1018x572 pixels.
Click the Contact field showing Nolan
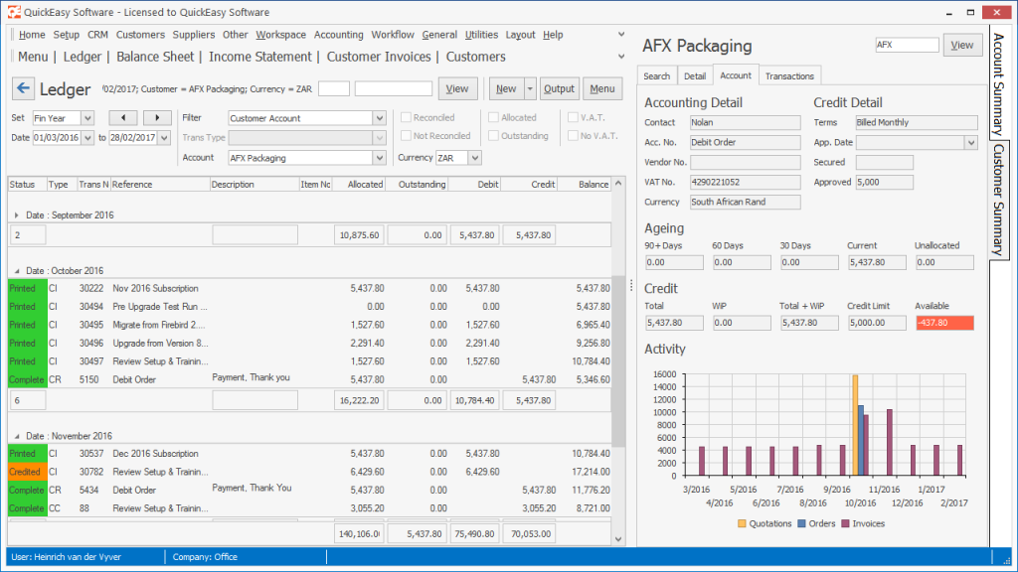pyautogui.click(x=745, y=122)
